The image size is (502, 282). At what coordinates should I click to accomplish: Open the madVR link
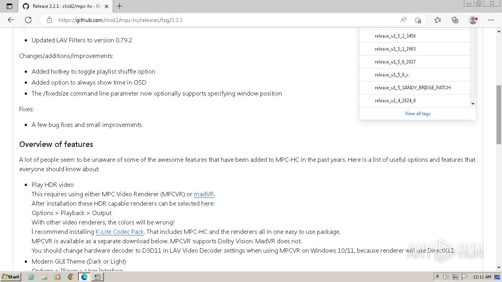tap(204, 194)
